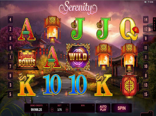Click the WILD symbol on the center reel
Image resolution: width=156 pixels, height=116 pixels.
[78, 57]
